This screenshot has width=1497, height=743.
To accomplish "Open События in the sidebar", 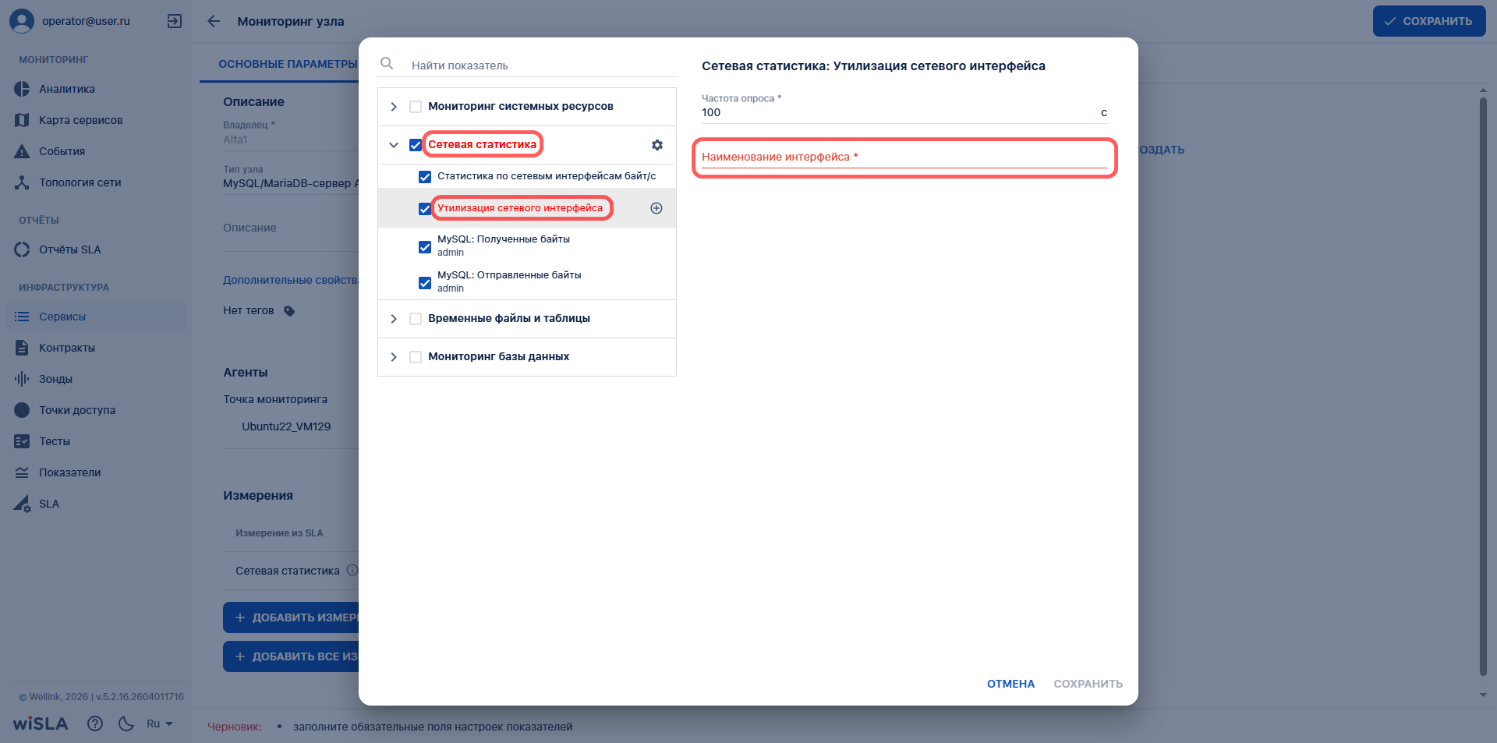I will click(x=62, y=151).
